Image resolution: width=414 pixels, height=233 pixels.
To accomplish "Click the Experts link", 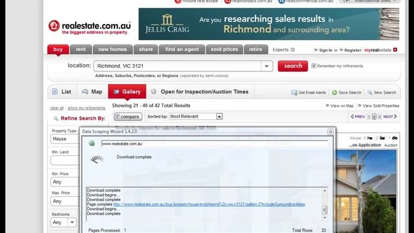I will (281, 50).
